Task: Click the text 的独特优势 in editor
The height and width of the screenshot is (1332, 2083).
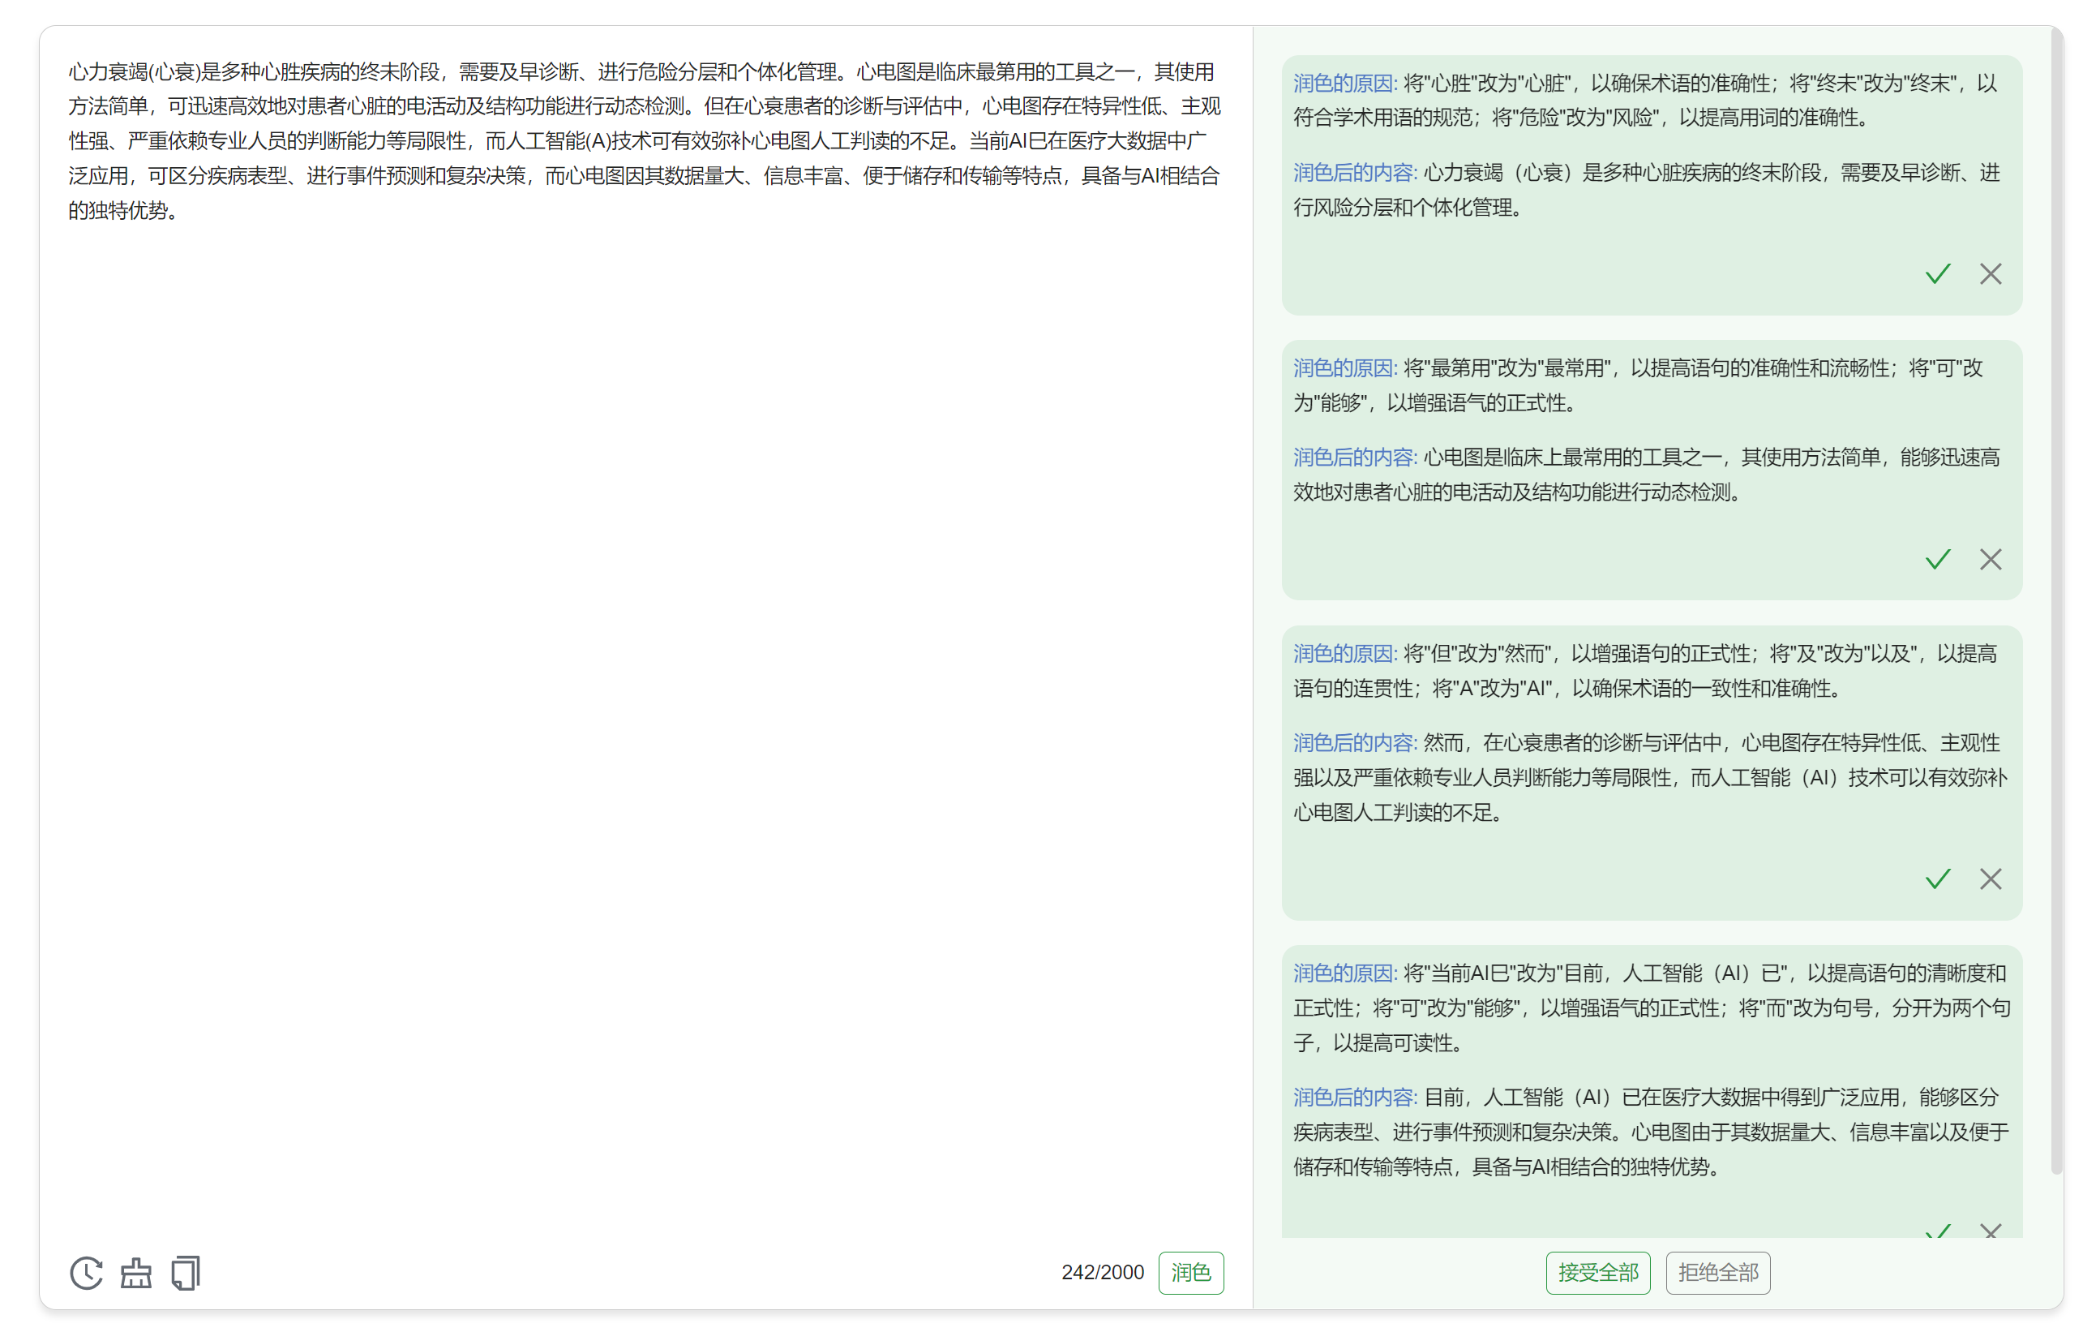Action: click(x=117, y=210)
